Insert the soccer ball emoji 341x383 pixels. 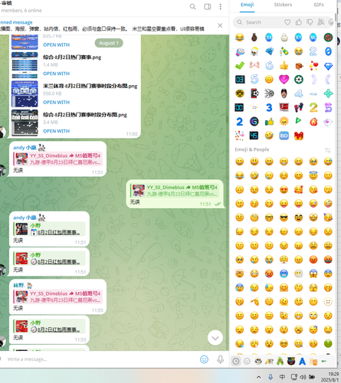[x=298, y=80]
